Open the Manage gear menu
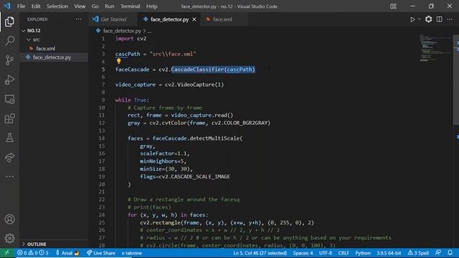The width and height of the screenshot is (459, 258). click(x=9, y=238)
